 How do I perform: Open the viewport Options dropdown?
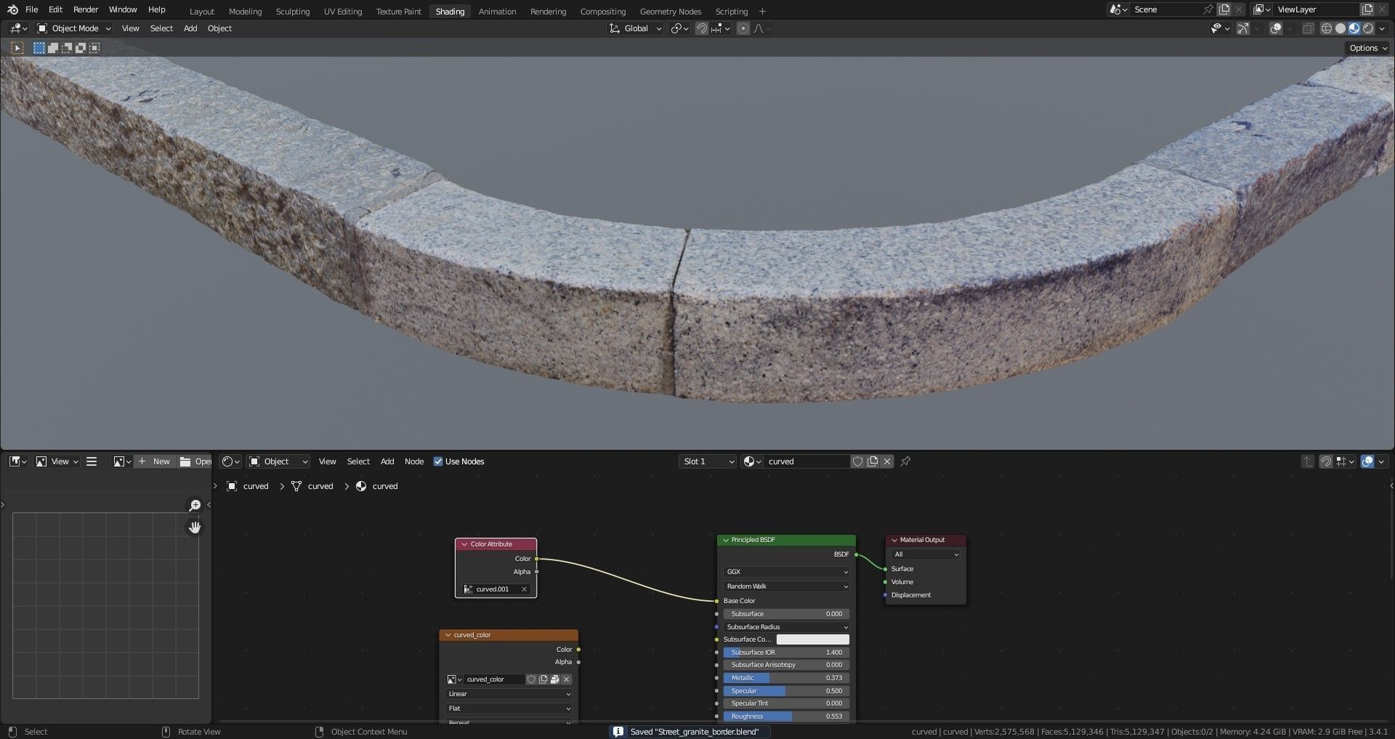coord(1368,48)
